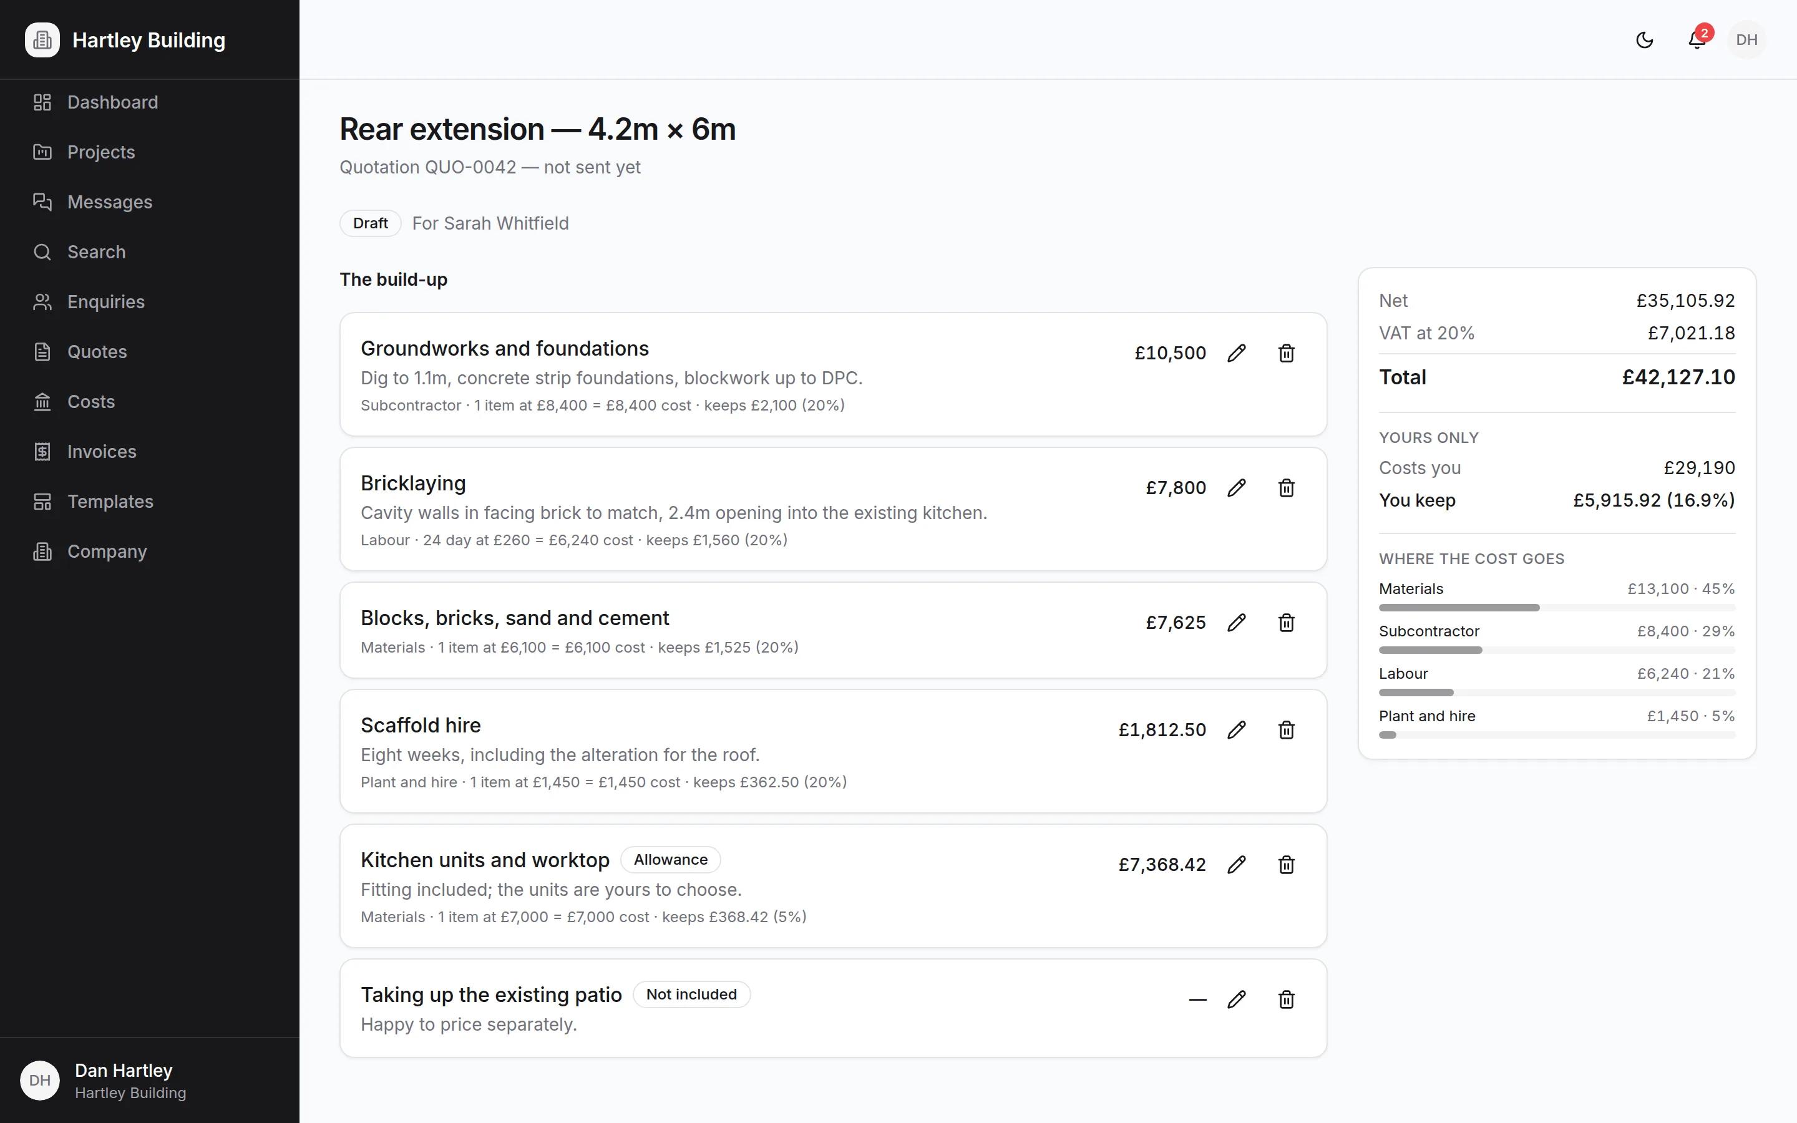Open Quotes in sidebar
Image resolution: width=1797 pixels, height=1123 pixels.
[x=149, y=351]
